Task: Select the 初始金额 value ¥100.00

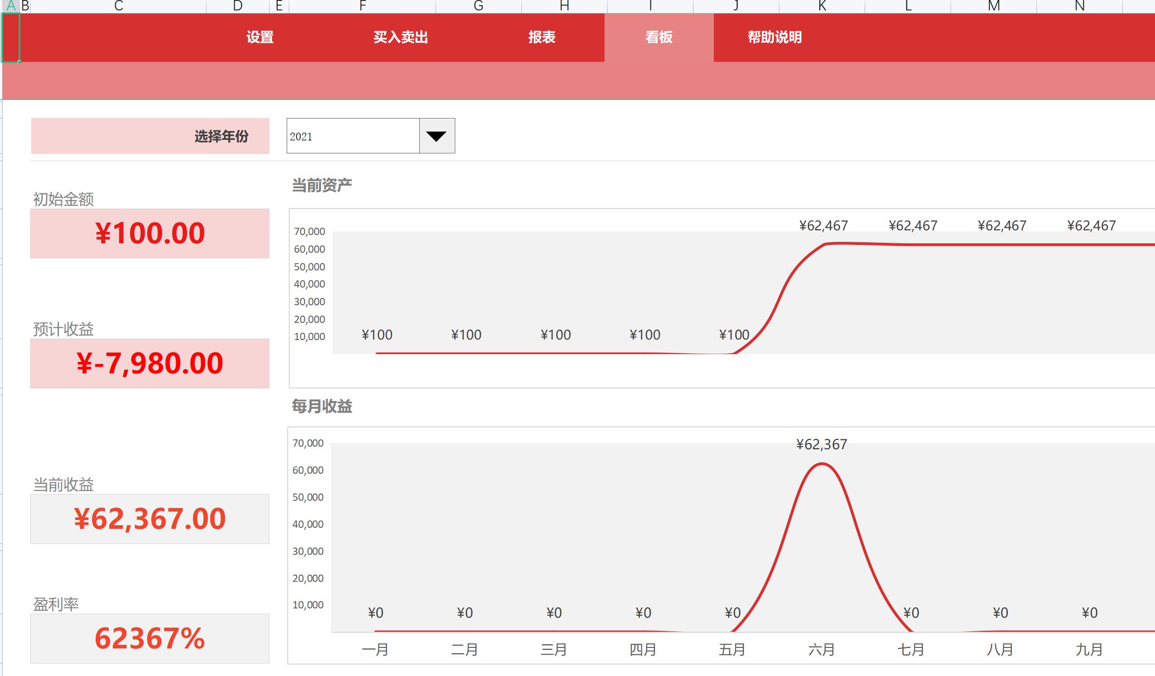Action: coord(149,232)
